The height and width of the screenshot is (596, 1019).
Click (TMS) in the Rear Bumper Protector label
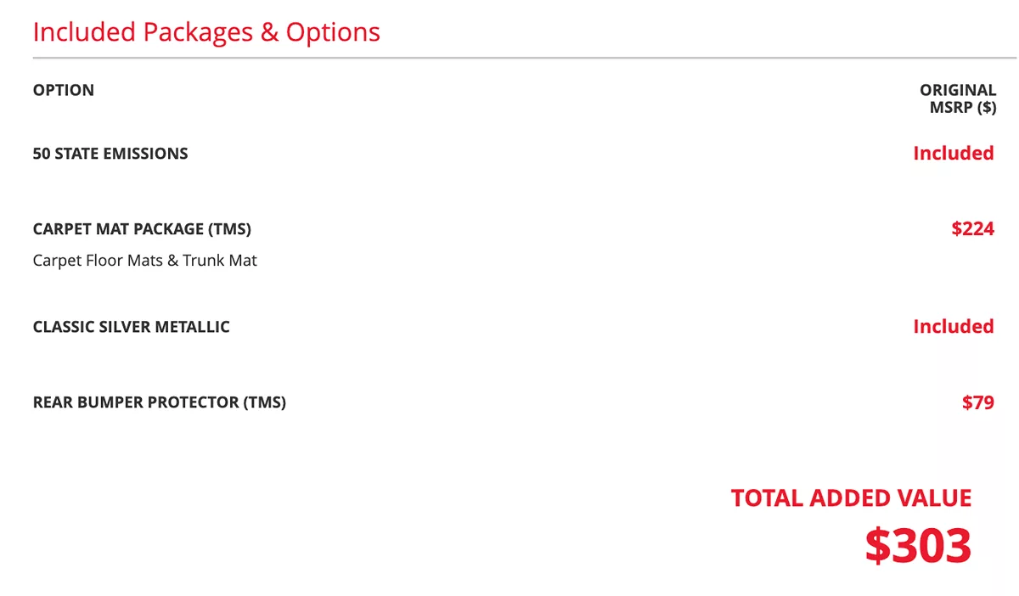coord(264,402)
